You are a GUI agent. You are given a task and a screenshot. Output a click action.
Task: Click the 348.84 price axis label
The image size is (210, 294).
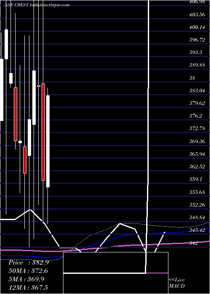(x=197, y=218)
